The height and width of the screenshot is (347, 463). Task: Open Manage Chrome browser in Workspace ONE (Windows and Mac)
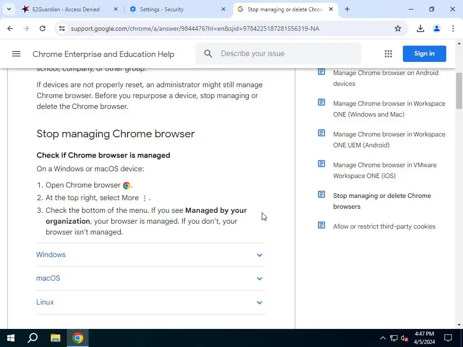coord(389,109)
